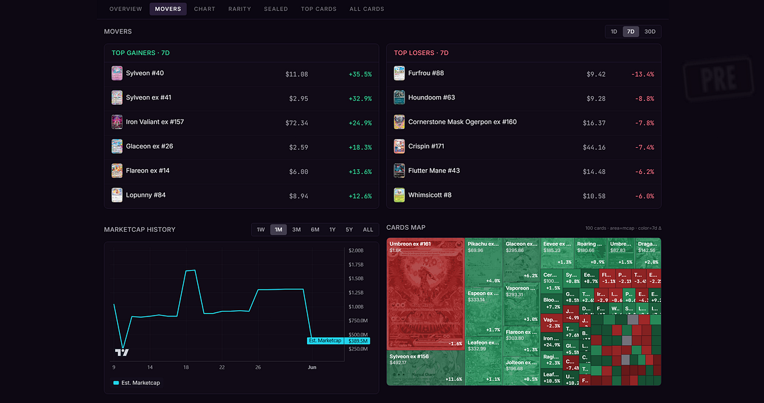The image size is (764, 403).
Task: Click the TradingView logo on the chart
Action: point(122,353)
